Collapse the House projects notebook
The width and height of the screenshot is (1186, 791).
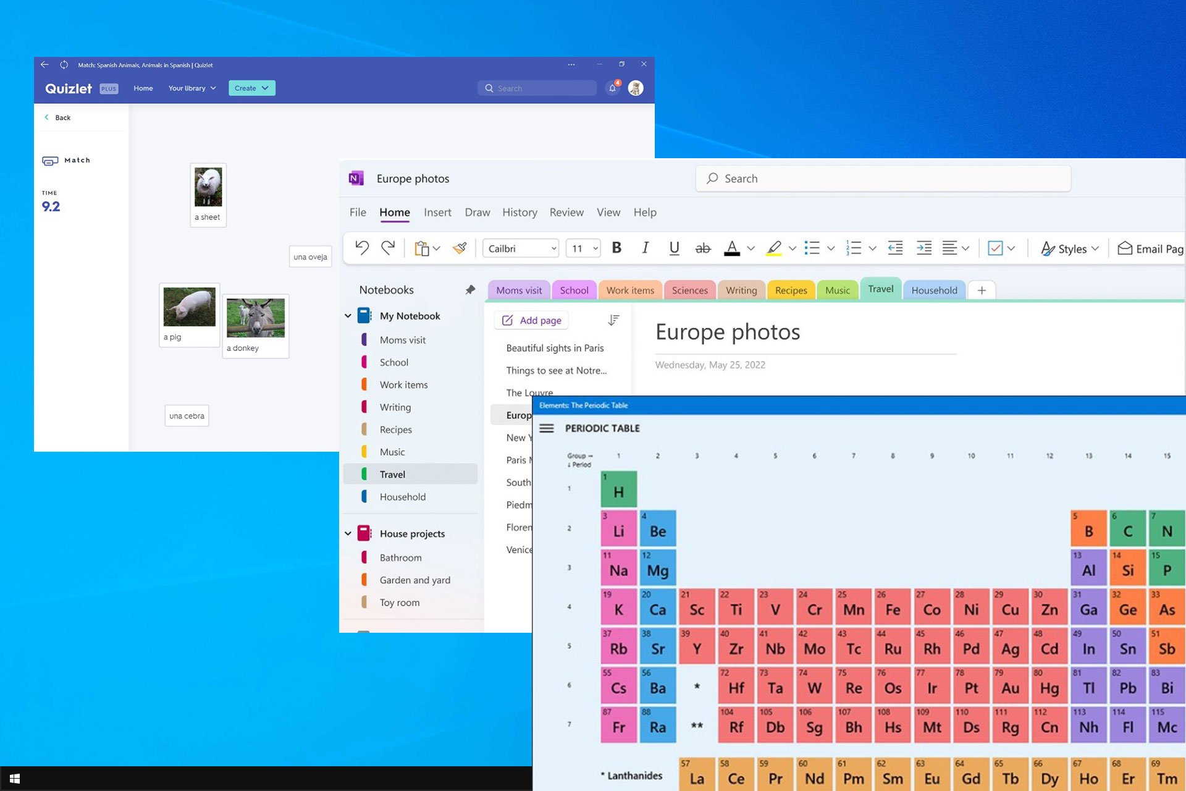pos(348,533)
